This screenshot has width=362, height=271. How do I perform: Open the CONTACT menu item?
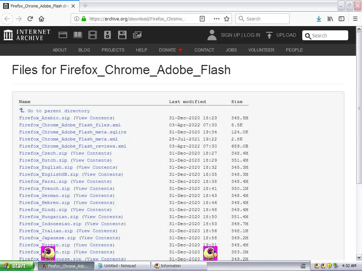[204, 50]
